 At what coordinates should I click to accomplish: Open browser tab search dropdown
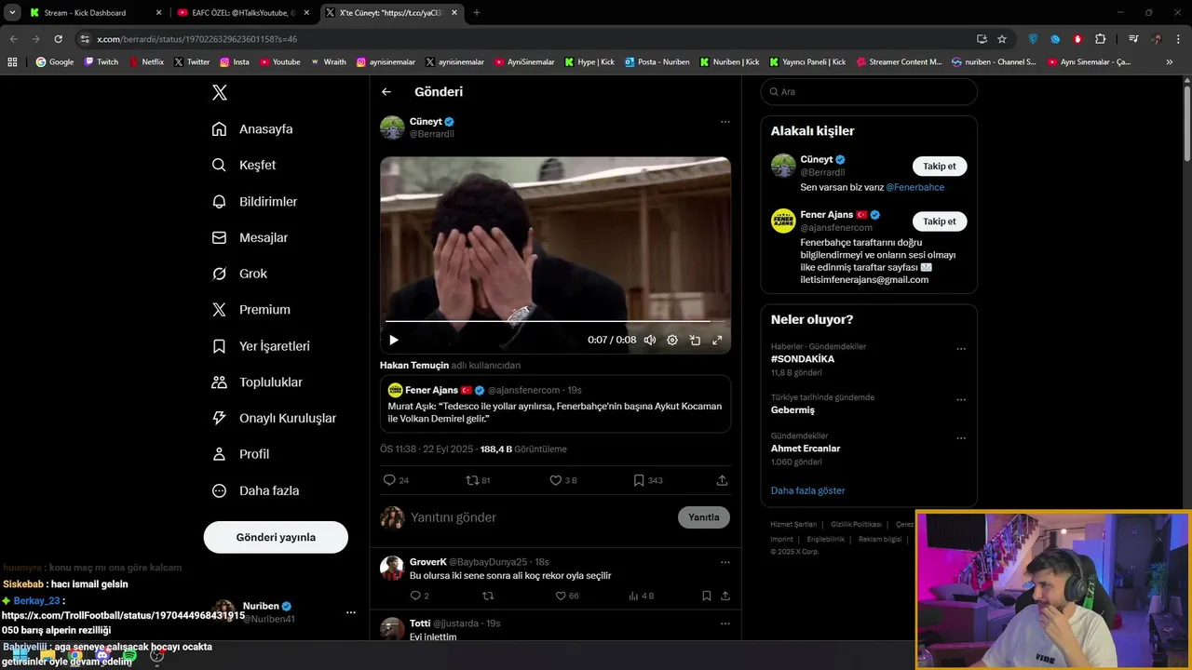12,13
